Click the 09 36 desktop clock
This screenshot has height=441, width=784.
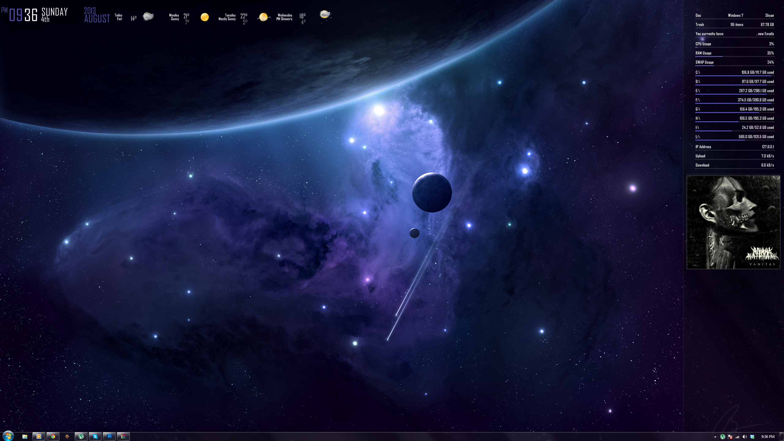point(23,15)
